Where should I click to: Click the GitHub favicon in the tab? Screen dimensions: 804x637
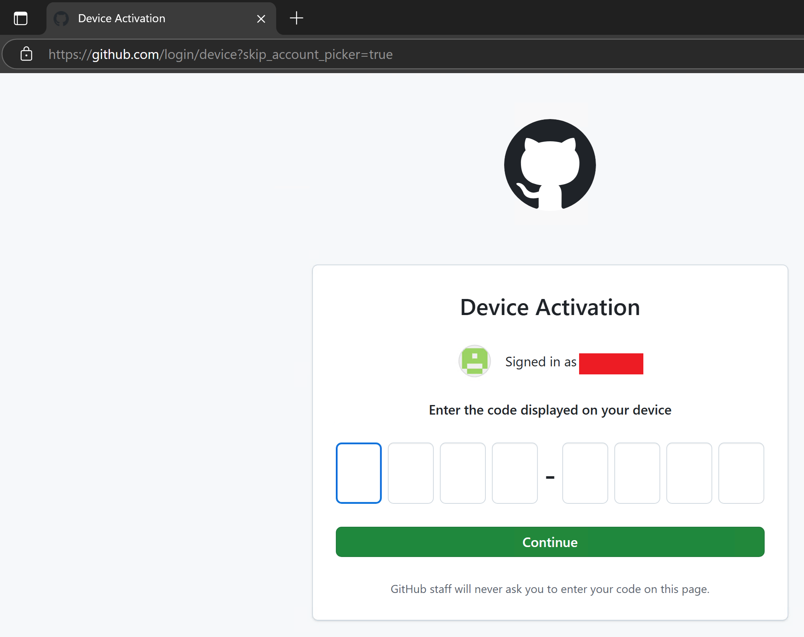tap(61, 18)
